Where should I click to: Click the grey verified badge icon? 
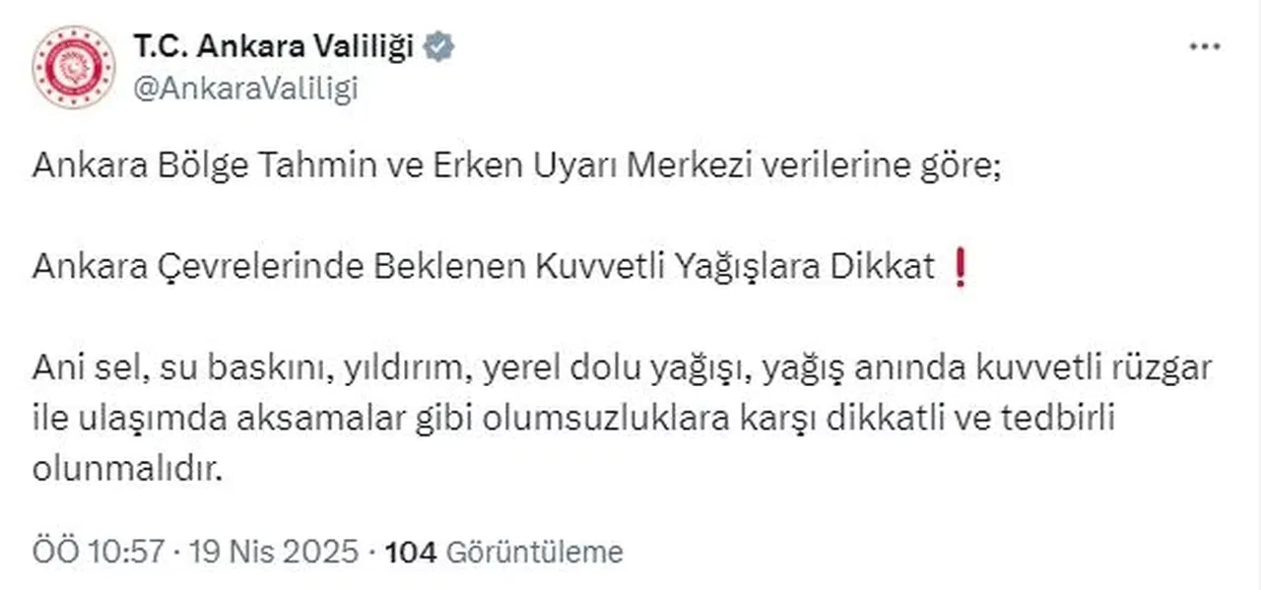tap(438, 46)
